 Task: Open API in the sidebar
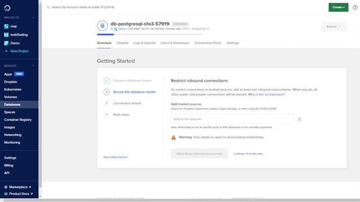point(7,173)
